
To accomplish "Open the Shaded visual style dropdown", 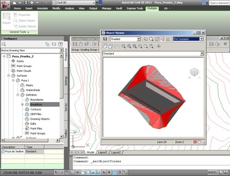I will (x=139, y=39).
